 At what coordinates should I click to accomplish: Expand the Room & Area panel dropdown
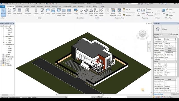(120, 18)
